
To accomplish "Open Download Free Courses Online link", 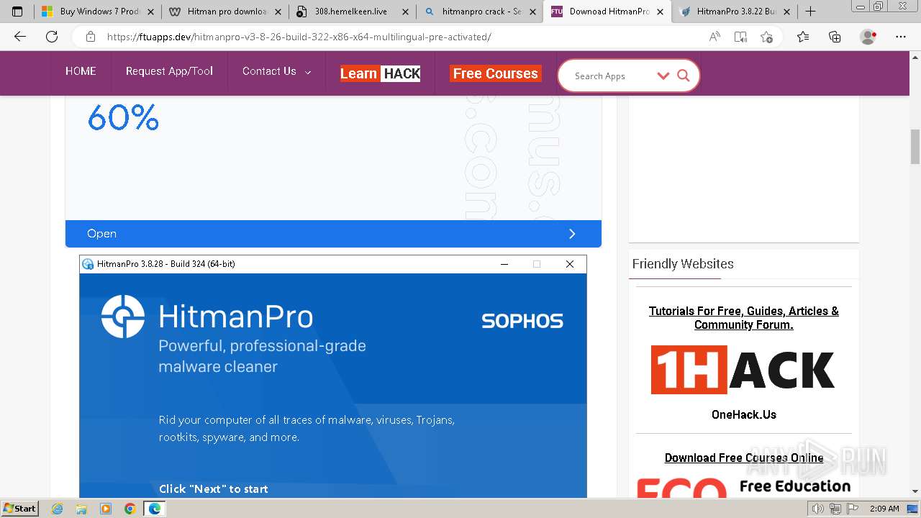I will (x=743, y=458).
